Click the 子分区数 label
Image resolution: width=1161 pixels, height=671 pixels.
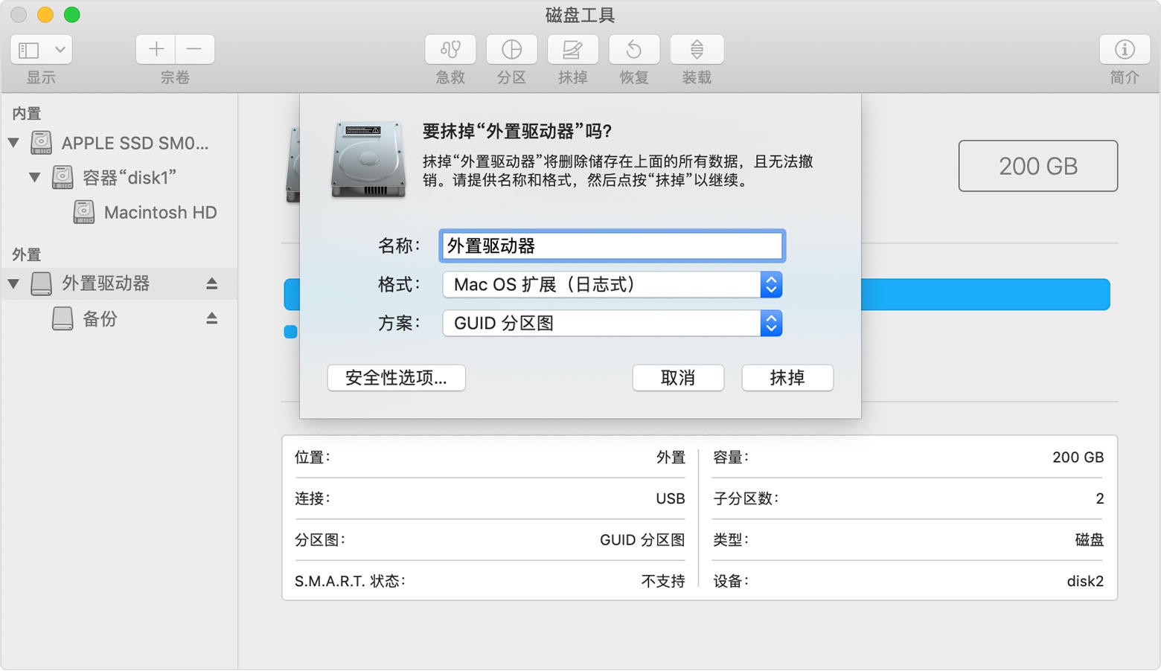pyautogui.click(x=746, y=498)
